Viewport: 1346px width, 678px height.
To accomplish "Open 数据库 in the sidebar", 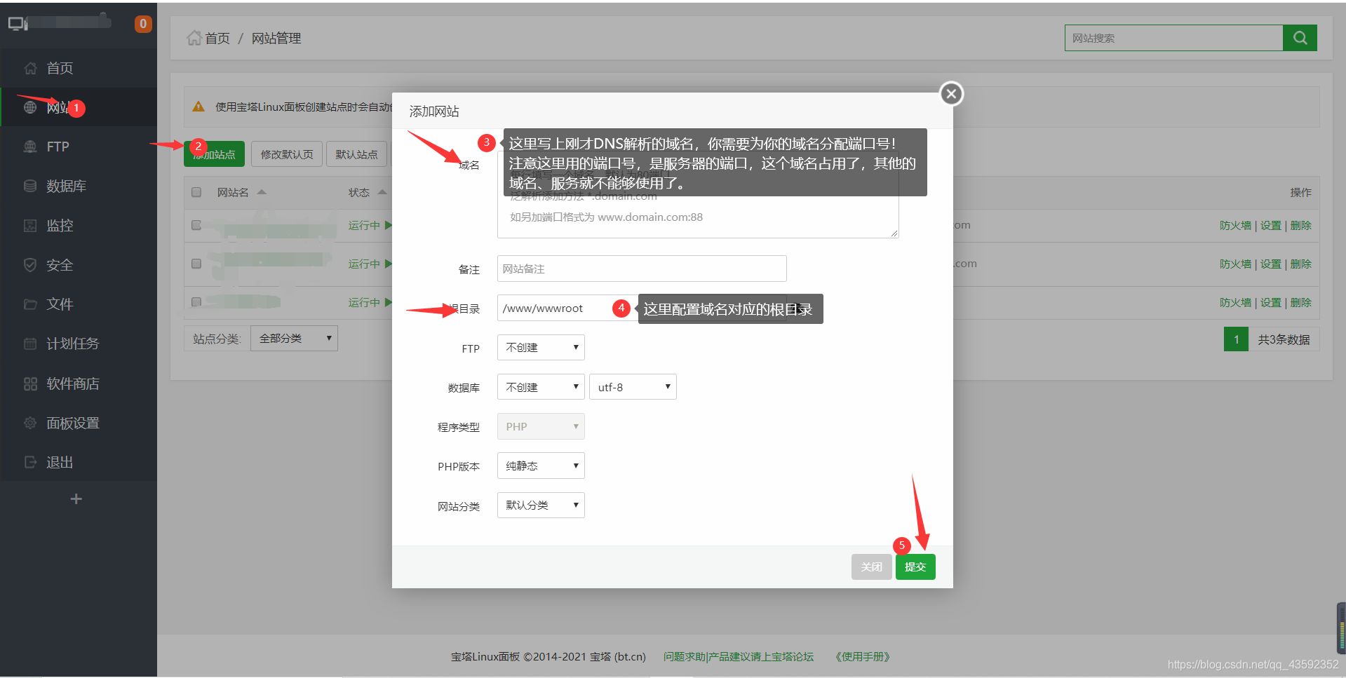I will coord(79,186).
